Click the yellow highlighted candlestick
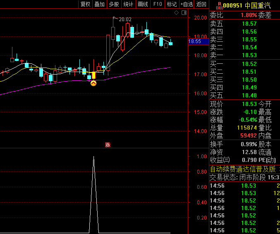Viewport: 280px width, 234px height. (x=93, y=75)
